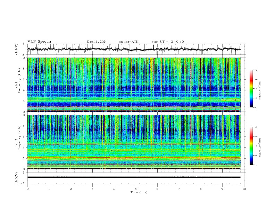The height and width of the screenshot is (212, 275).
Task: Click the time axis tick label "1"
Action: tap(49, 189)
